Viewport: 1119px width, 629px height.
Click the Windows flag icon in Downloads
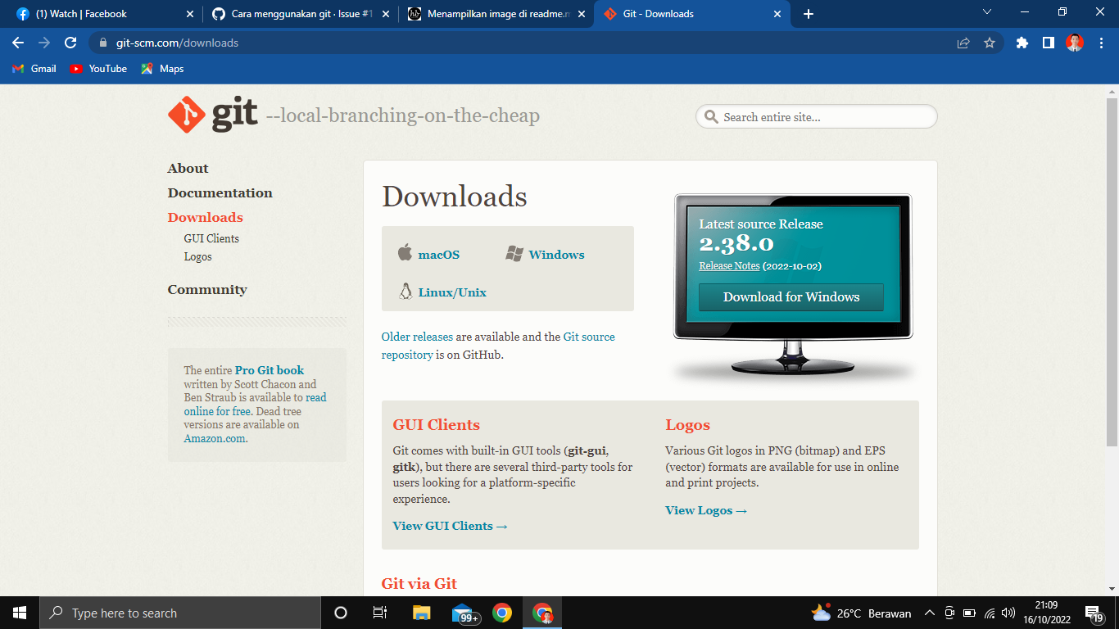click(514, 254)
